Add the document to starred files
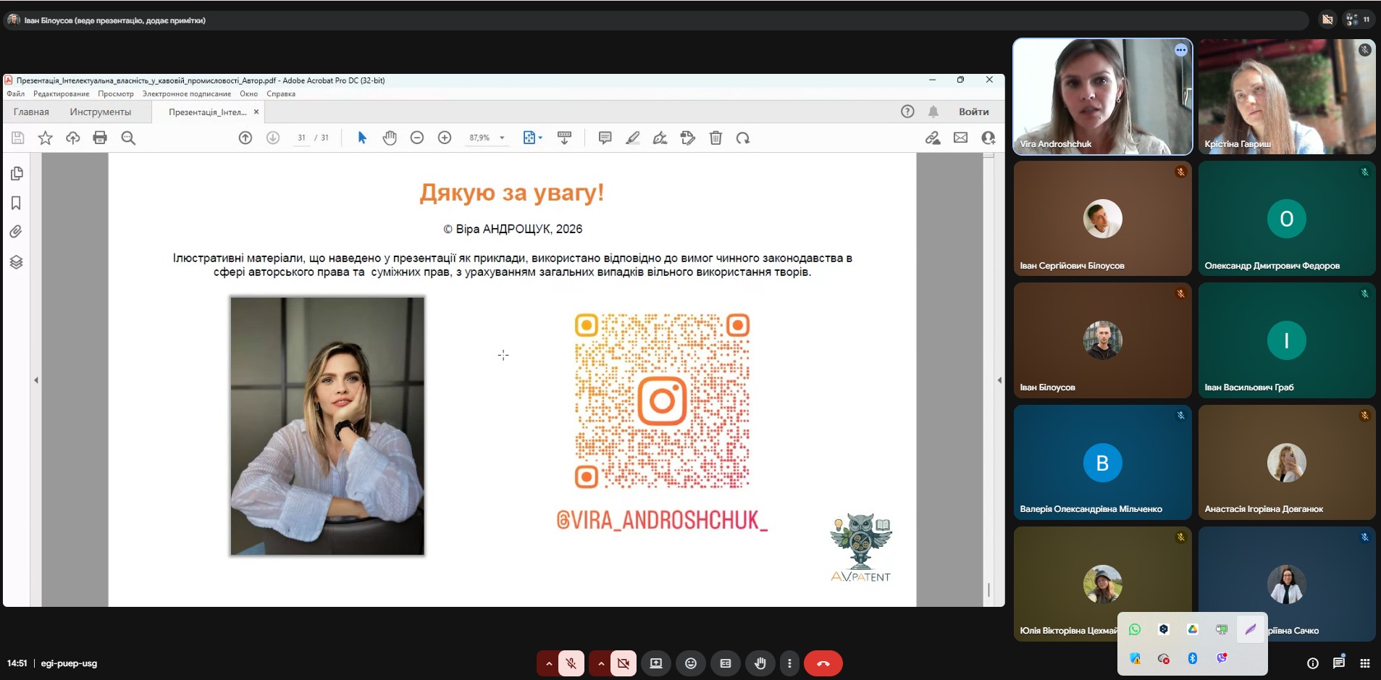This screenshot has width=1381, height=680. (46, 138)
